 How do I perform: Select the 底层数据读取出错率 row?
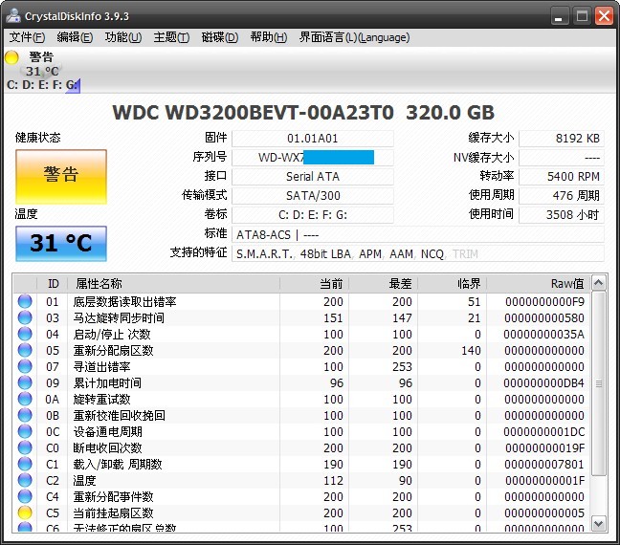tap(301, 301)
